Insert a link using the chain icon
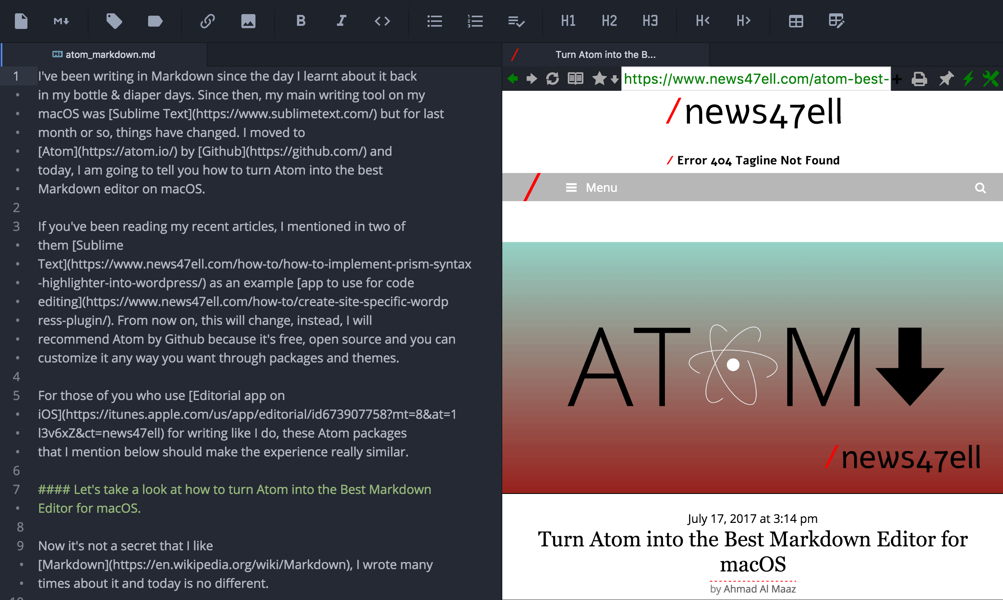Viewport: 1003px width, 600px height. 208,21
